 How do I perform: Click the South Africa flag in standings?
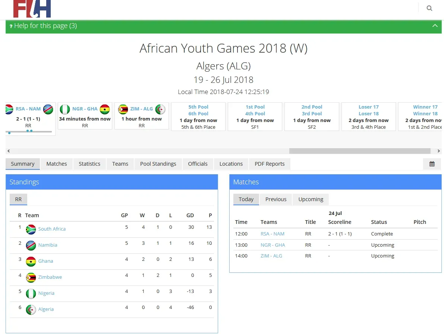coord(31,229)
